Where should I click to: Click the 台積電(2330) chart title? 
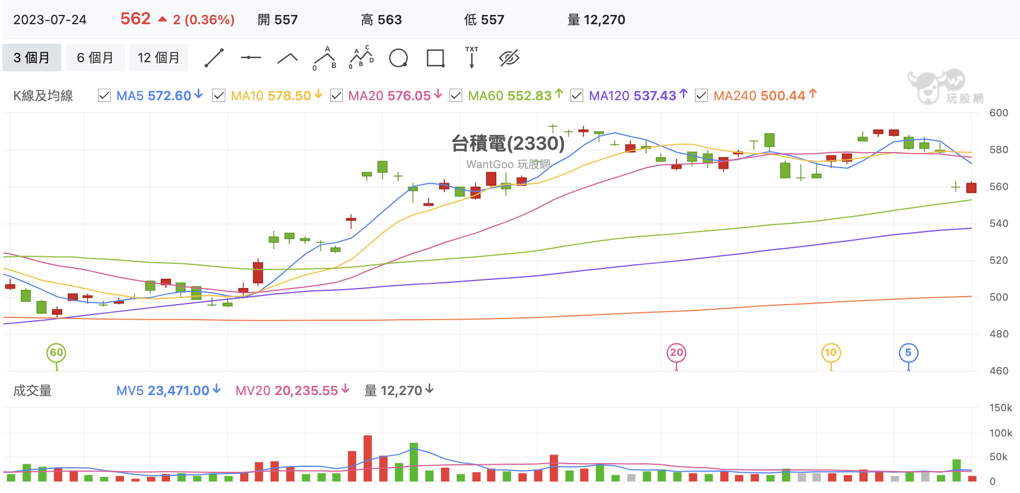(x=508, y=143)
